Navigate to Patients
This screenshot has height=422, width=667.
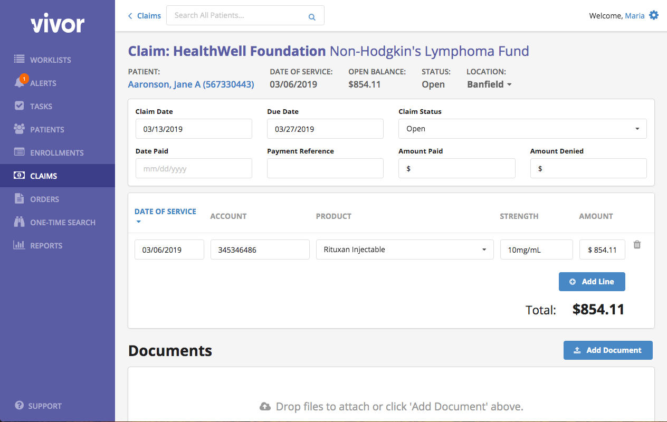[x=58, y=129]
